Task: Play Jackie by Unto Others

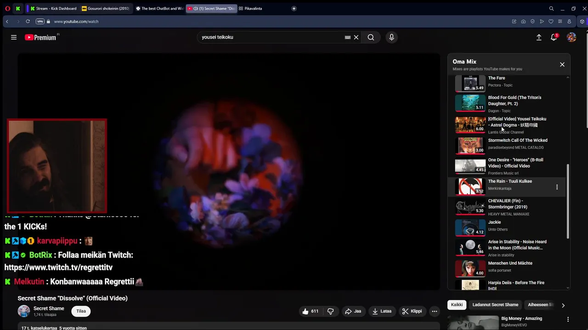Action: click(506, 227)
